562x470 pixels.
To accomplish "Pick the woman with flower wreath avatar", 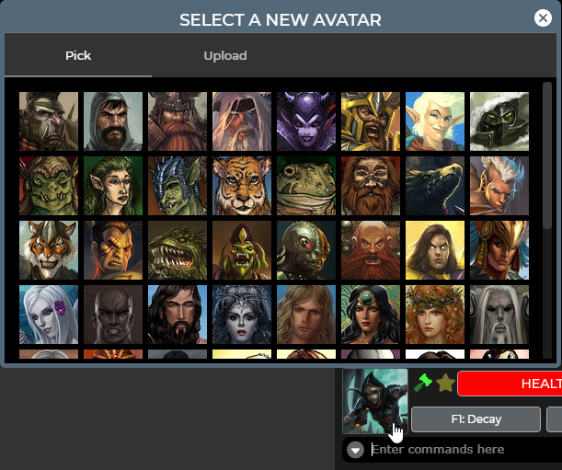I will (435, 315).
